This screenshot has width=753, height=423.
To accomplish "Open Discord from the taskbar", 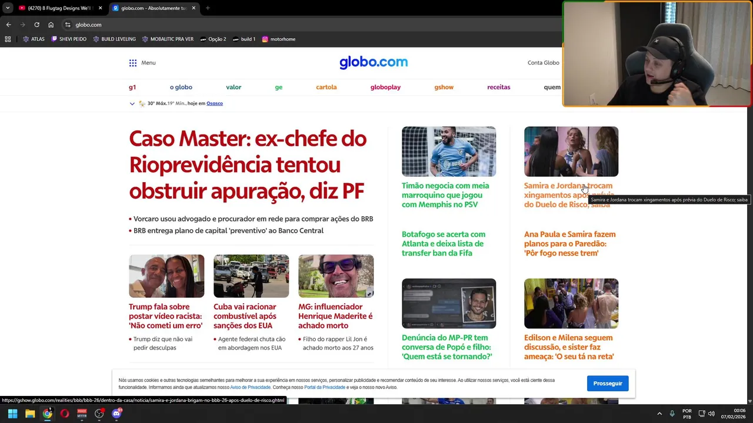I will pos(116,414).
